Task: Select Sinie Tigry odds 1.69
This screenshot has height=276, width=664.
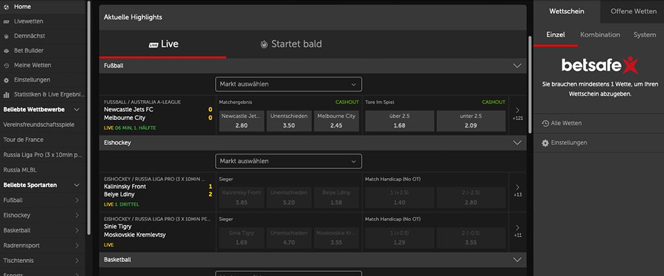Action: 241,238
